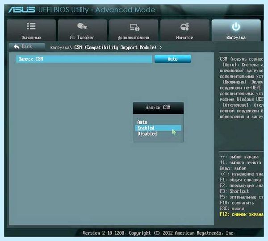268x241 pixels.
Task: Switch to the Ai Tweaker tab label
Action: pyautogui.click(x=82, y=37)
